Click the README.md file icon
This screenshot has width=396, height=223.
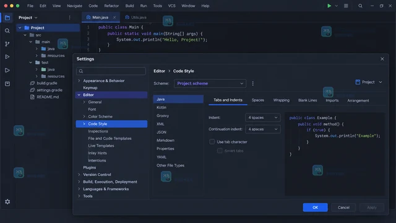[32, 97]
